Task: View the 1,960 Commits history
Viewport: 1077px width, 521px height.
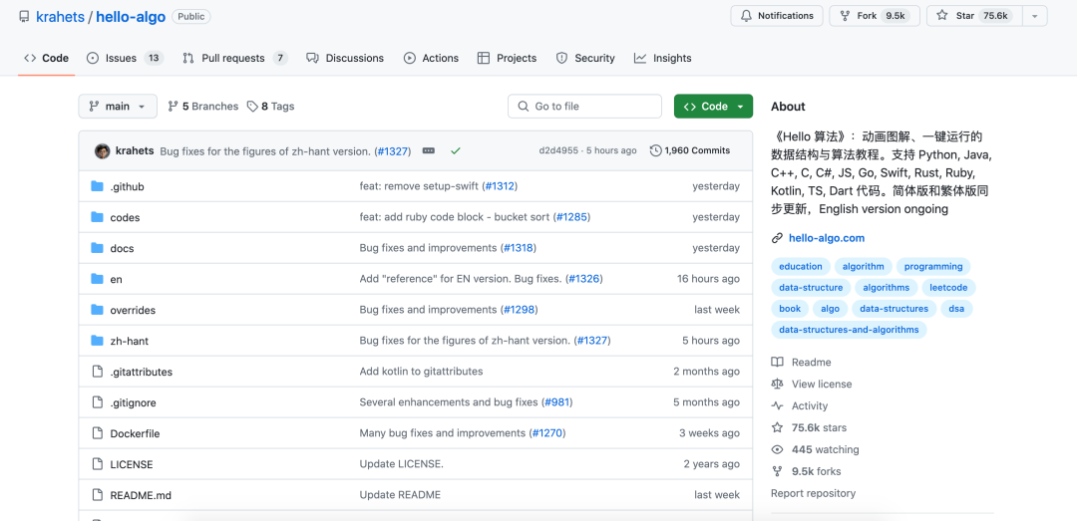Action: coord(690,151)
